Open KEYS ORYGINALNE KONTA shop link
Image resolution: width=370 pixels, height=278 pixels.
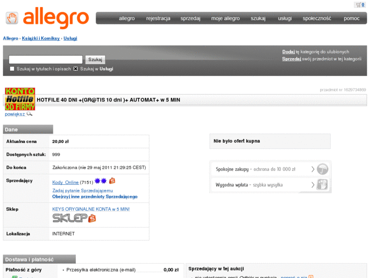click(x=91, y=209)
